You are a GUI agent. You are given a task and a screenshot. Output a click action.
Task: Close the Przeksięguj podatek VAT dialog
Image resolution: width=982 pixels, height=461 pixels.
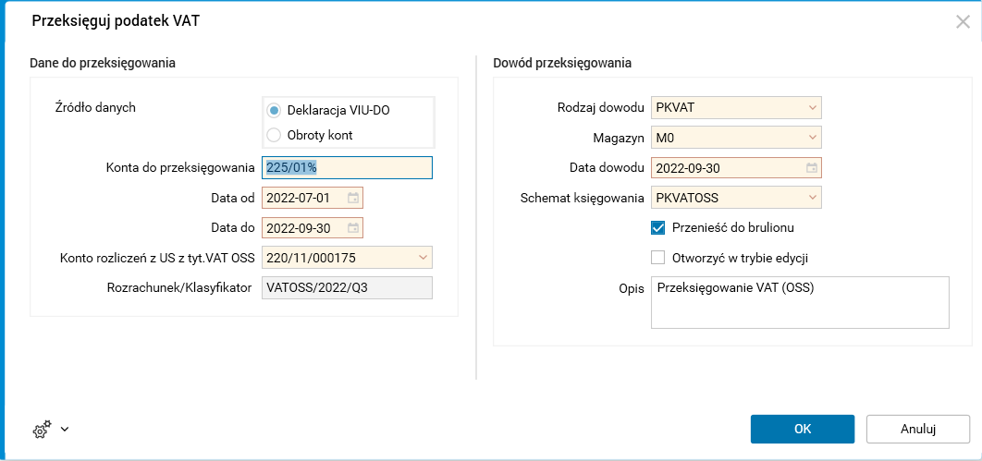click(x=963, y=21)
